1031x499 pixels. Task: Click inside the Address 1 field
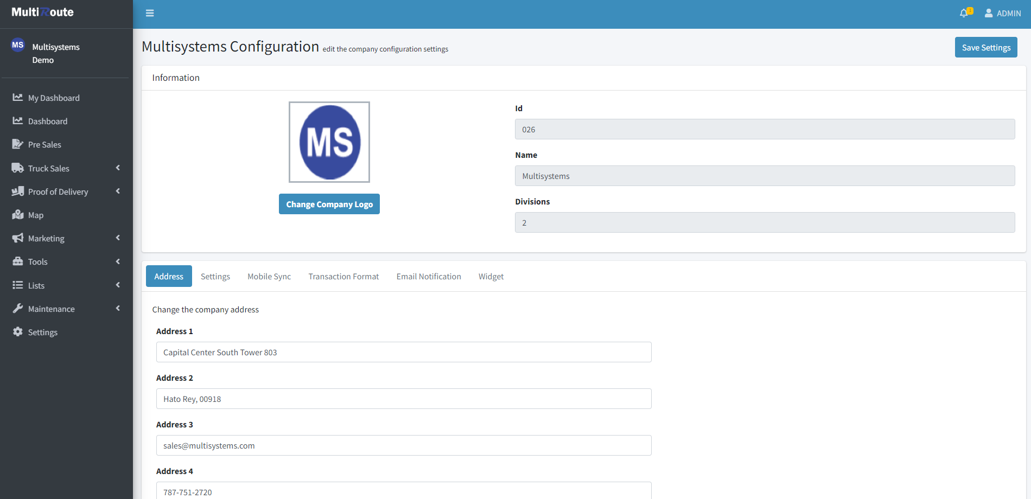(x=403, y=351)
